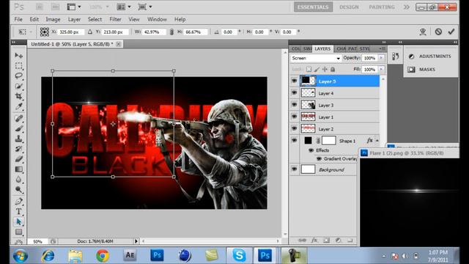This screenshot has width=469, height=264.
Task: Open the Opacity slider arrow
Action: (x=381, y=58)
